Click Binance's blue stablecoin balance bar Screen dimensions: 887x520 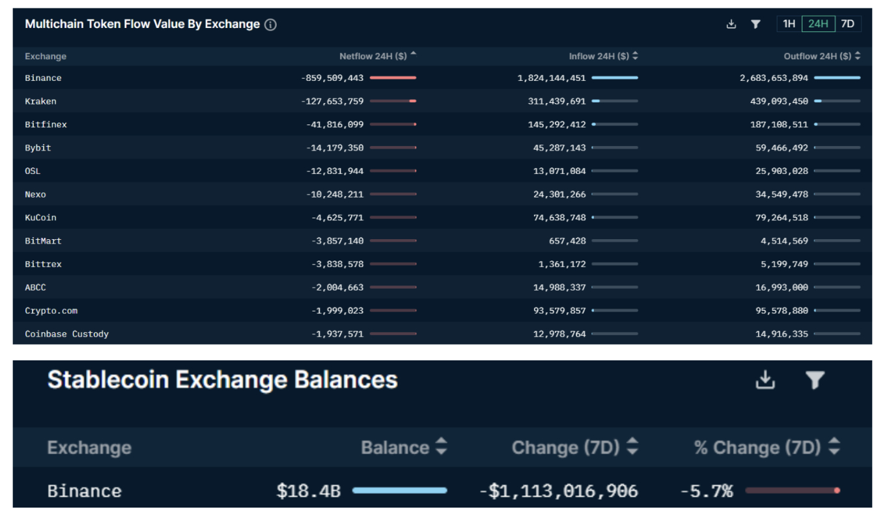(x=399, y=491)
